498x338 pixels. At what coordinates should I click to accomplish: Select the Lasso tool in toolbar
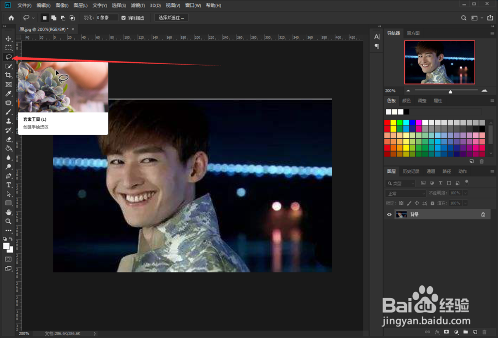pyautogui.click(x=8, y=57)
